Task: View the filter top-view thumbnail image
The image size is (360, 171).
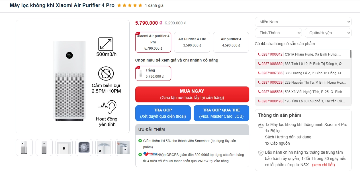Action: tap(84, 147)
